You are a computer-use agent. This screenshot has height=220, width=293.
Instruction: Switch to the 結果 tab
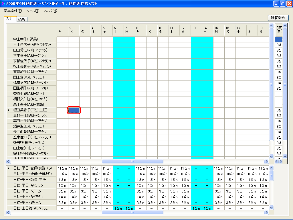point(21,19)
